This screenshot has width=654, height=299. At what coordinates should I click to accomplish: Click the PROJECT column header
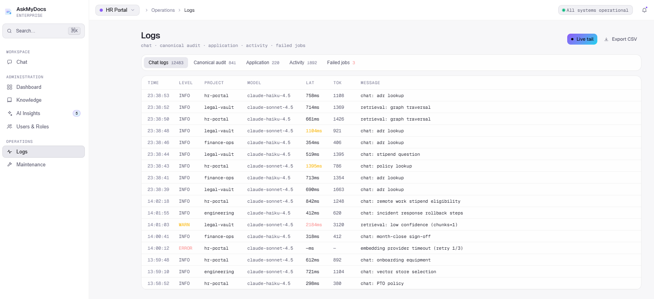(214, 83)
